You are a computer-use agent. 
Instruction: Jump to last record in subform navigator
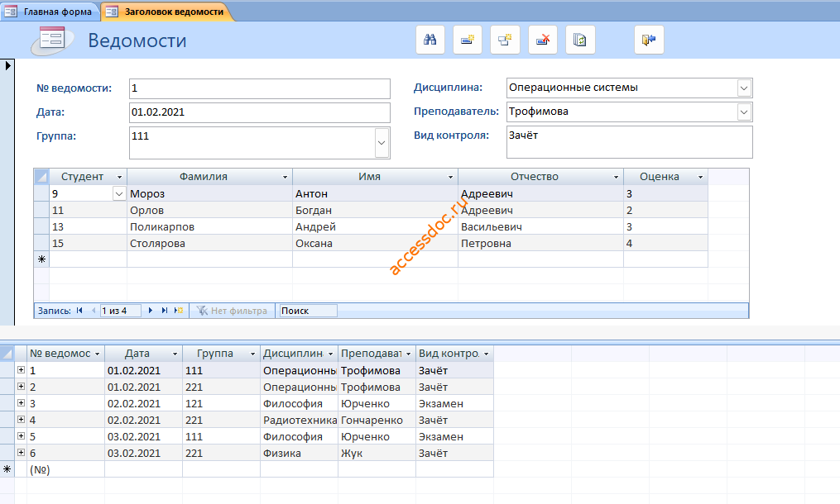click(165, 311)
